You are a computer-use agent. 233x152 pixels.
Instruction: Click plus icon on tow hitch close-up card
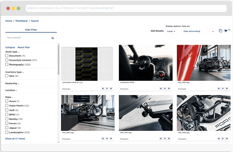click(165, 139)
